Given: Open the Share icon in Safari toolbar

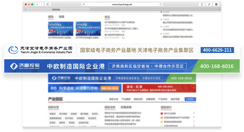Looking at the screenshot, I should point(202,5).
